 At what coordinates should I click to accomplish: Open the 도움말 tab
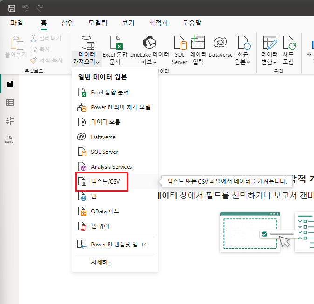click(191, 23)
